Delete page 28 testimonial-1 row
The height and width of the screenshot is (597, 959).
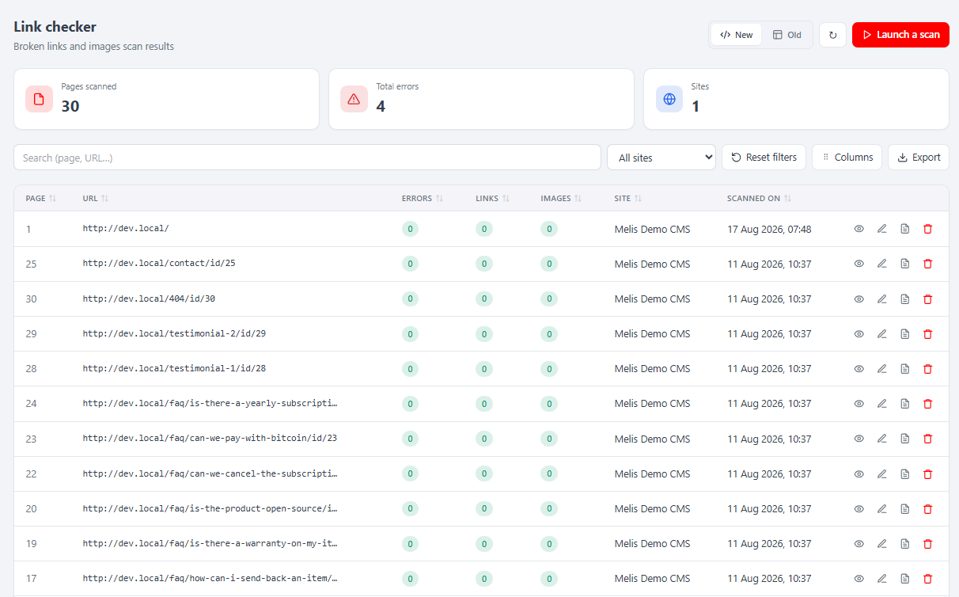coord(928,369)
